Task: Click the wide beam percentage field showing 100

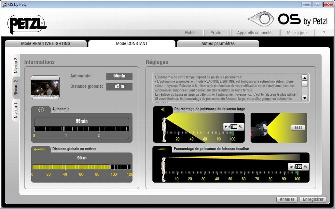Action: pos(234,127)
